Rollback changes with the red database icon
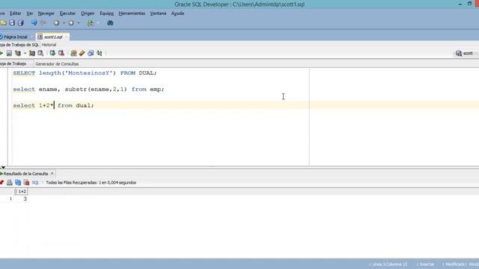 point(61,53)
